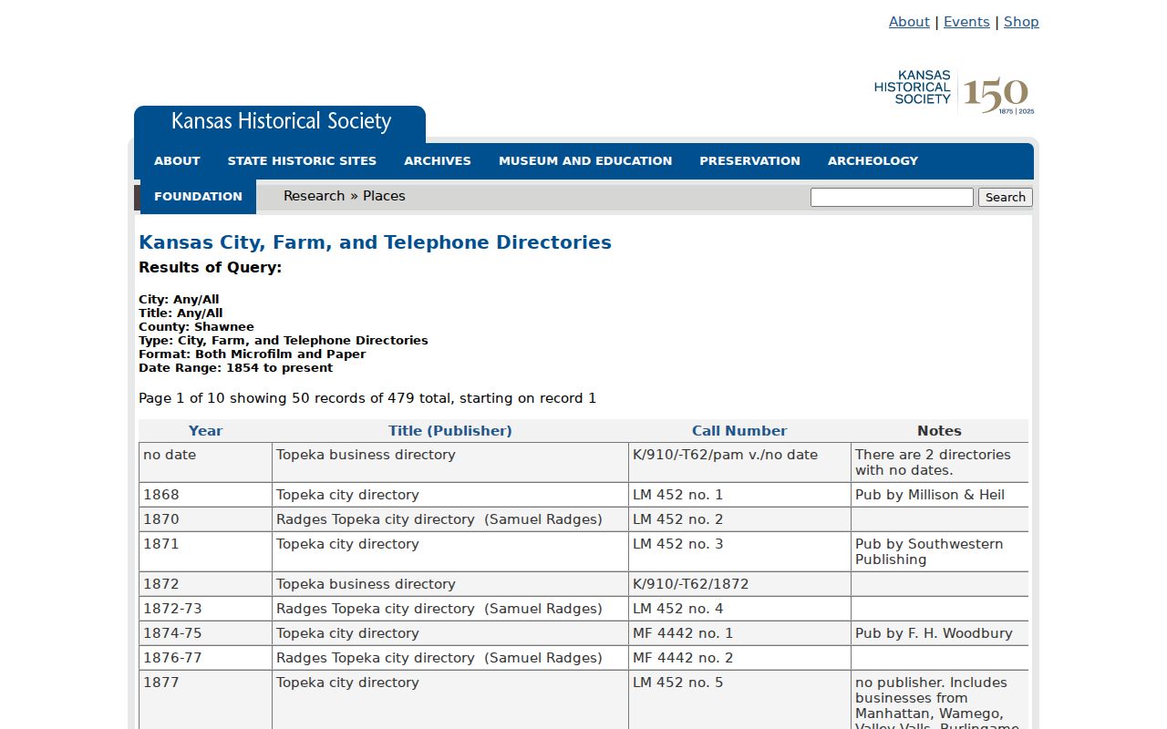The image size is (1167, 729).
Task: Sort results by Year column
Action: point(205,431)
